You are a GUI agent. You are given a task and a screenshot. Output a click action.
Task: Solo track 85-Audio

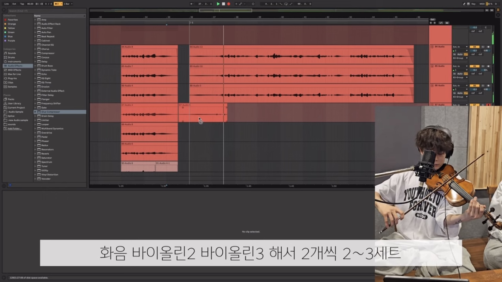coord(483,66)
